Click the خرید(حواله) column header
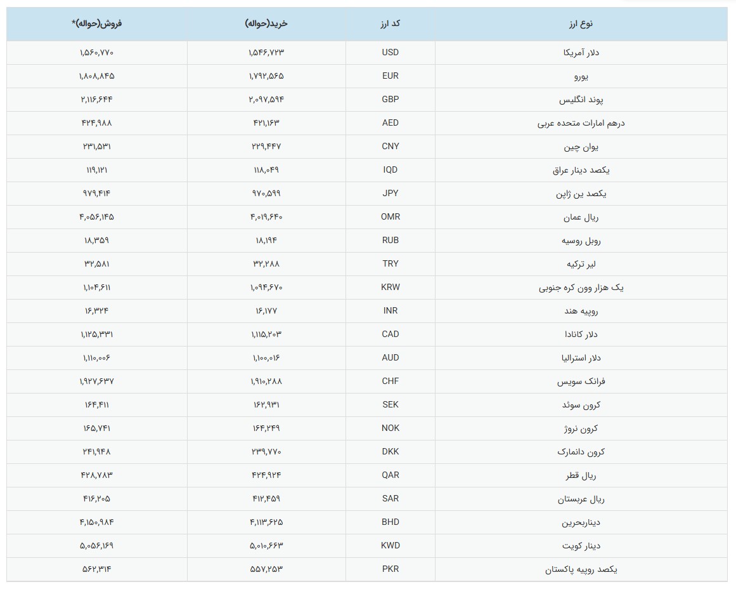Screen dimensions: 736x589 coord(266,23)
